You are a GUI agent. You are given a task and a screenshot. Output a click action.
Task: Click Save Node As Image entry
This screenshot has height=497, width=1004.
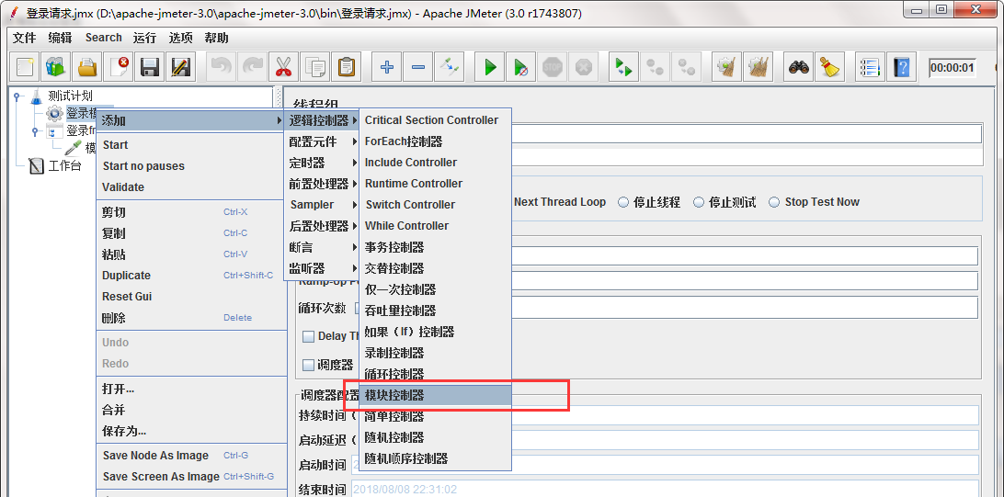click(191, 456)
